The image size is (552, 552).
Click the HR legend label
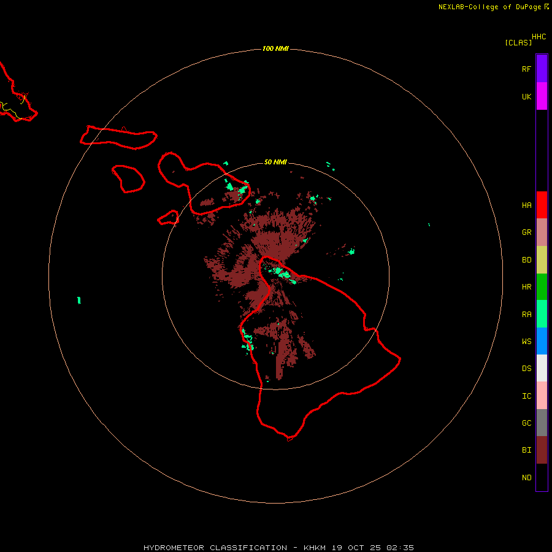coord(526,287)
